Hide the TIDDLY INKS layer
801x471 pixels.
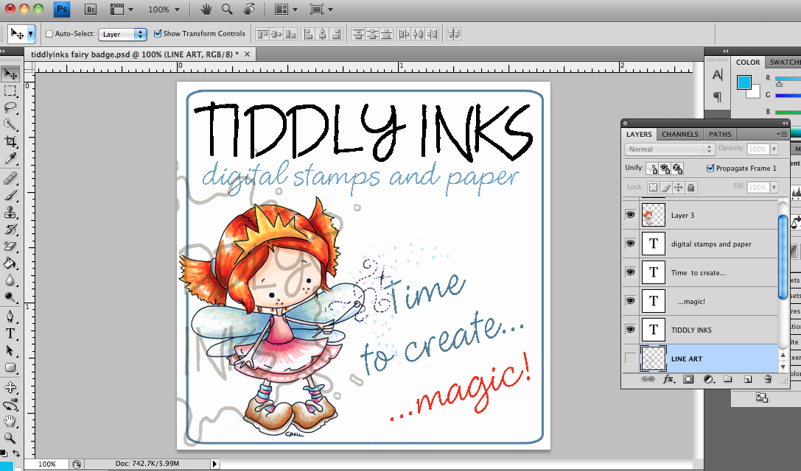(x=630, y=329)
